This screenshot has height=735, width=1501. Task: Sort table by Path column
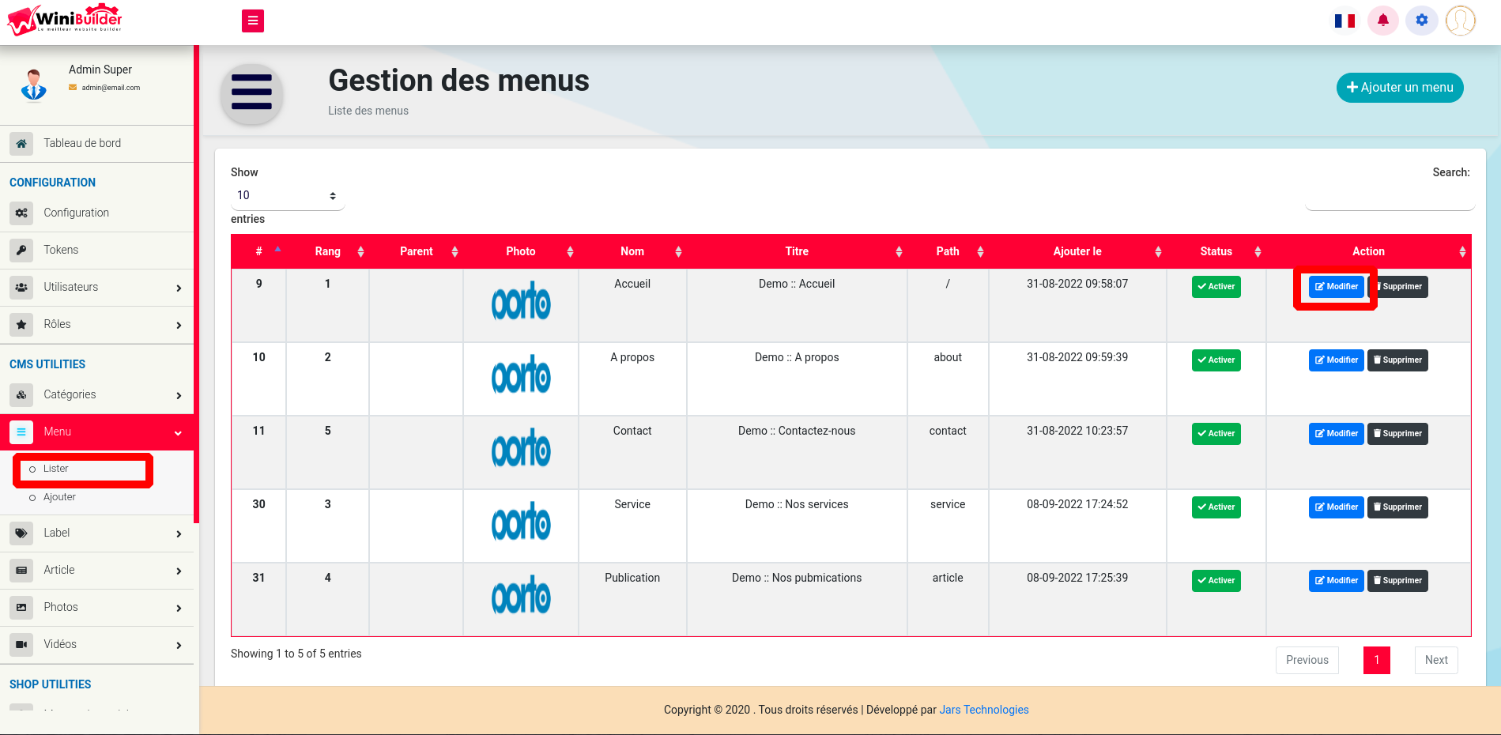pyautogui.click(x=948, y=251)
